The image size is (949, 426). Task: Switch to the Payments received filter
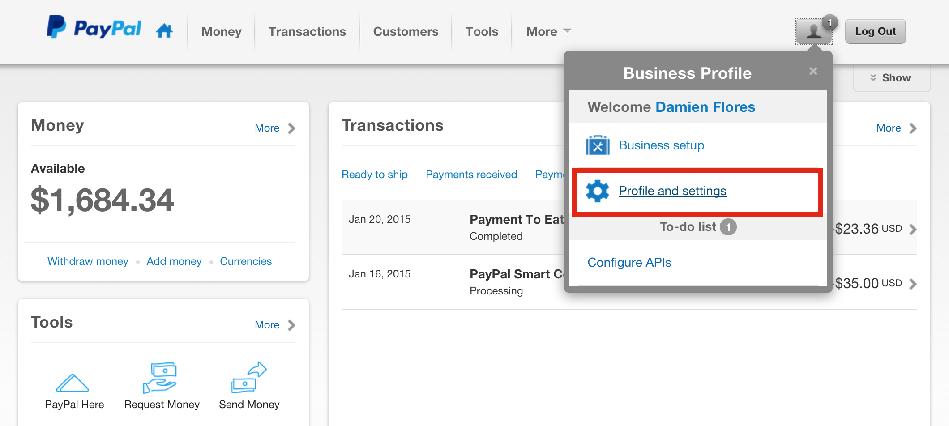(471, 175)
